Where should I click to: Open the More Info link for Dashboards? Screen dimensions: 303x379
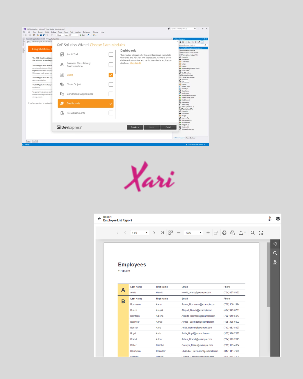pyautogui.click(x=134, y=63)
